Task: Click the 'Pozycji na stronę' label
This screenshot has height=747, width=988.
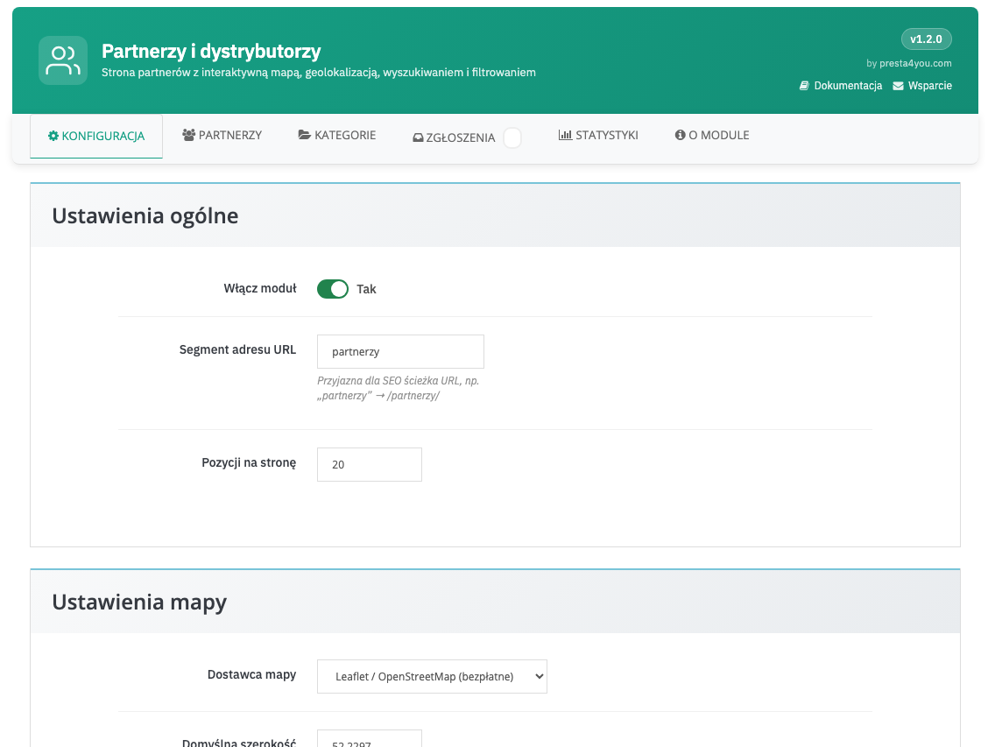Action: click(x=249, y=463)
